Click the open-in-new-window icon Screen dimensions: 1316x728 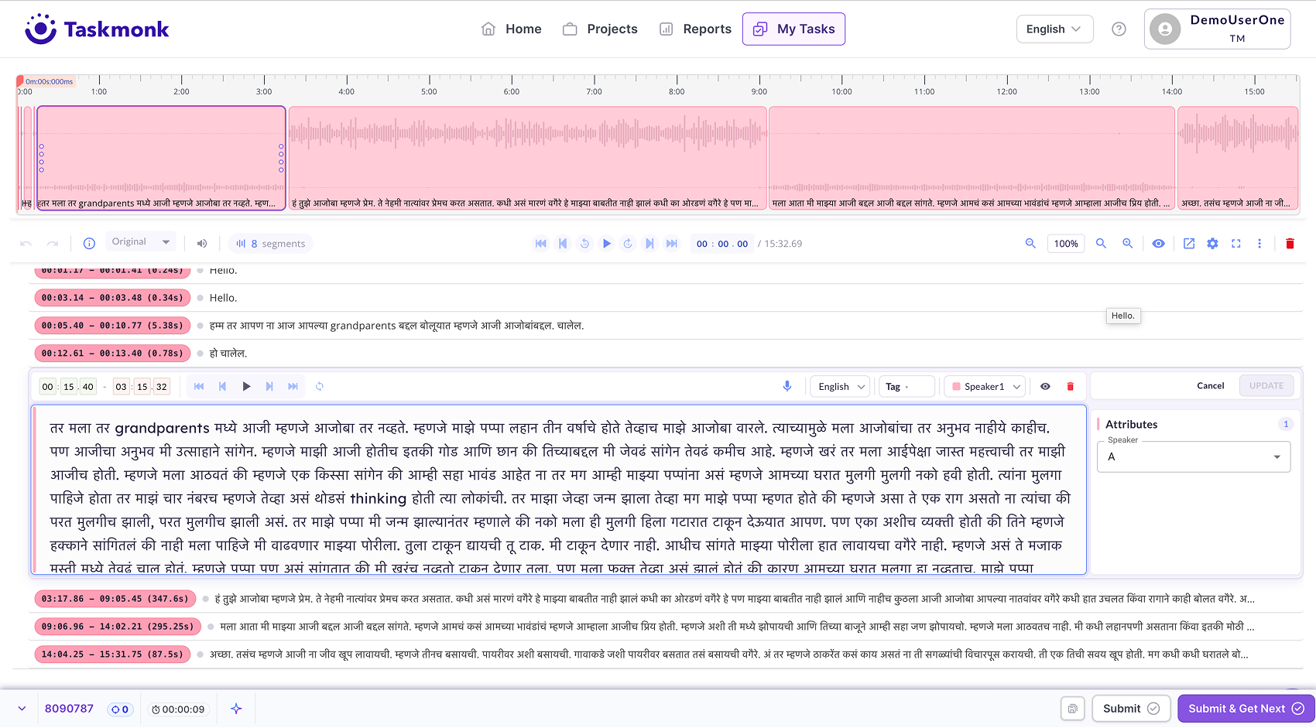1189,243
